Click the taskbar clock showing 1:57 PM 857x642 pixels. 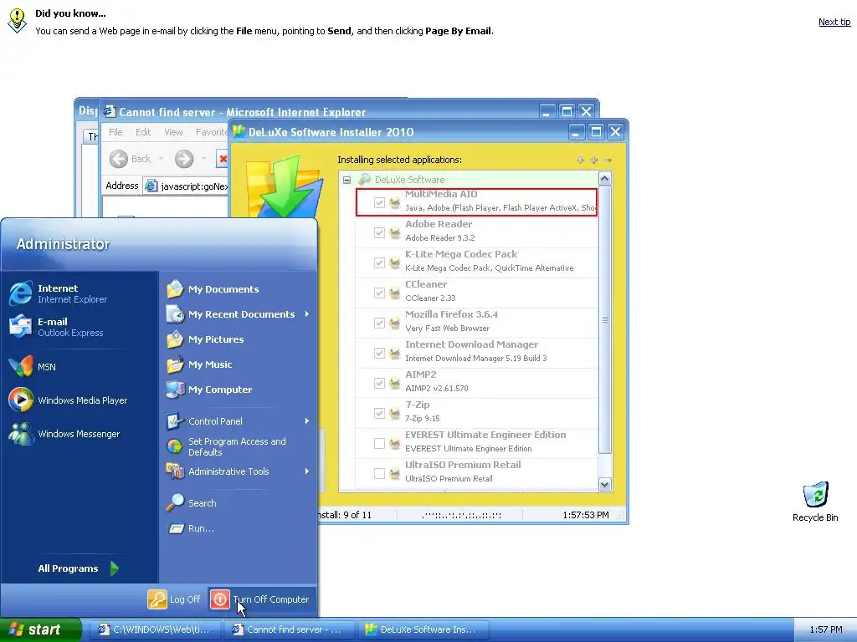[x=826, y=629]
